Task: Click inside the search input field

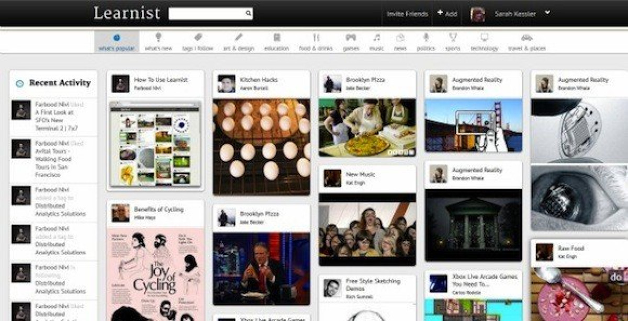Action: [207, 14]
